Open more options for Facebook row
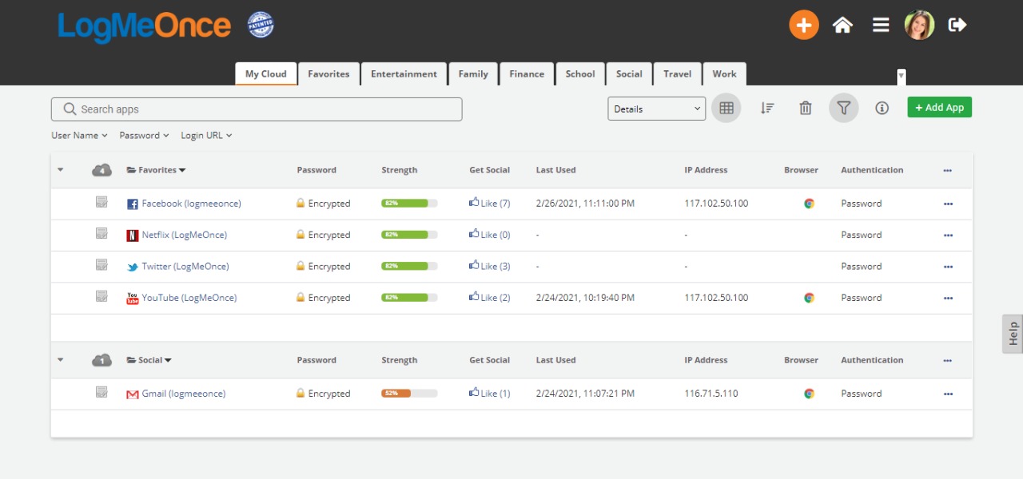Screen dimensions: 1023x479 tap(948, 204)
